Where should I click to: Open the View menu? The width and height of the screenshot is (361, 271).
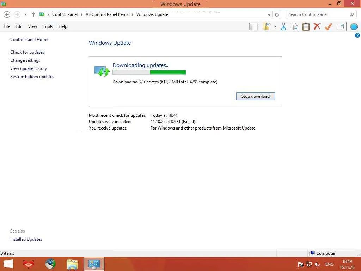32,26
